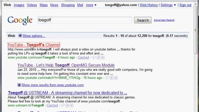Viewport: 199px width, 112px height.
Task: Open the Mail link
Action: [80, 5]
